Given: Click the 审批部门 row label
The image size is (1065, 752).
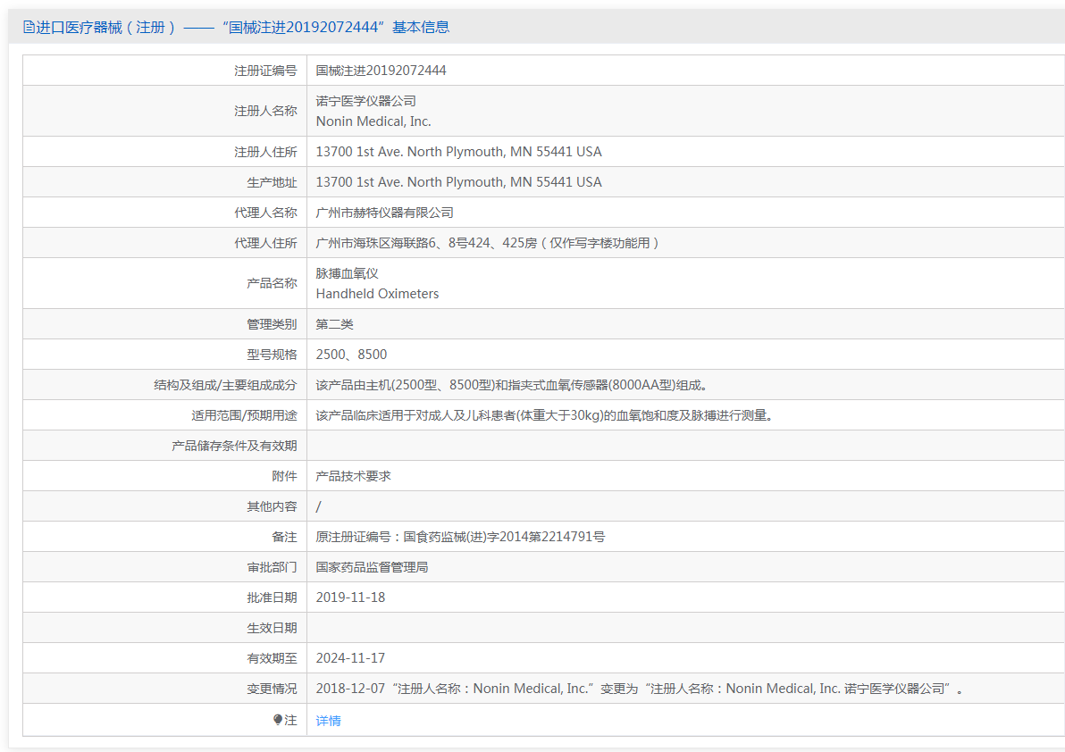Looking at the screenshot, I should [x=272, y=567].
